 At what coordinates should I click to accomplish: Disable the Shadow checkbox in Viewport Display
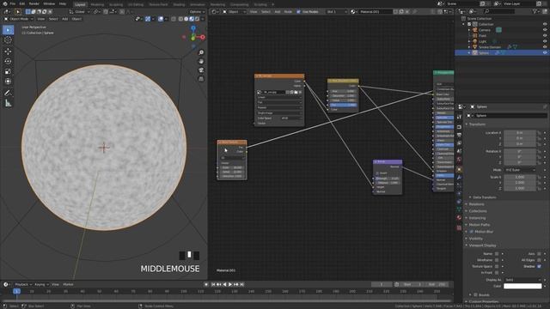point(539,266)
